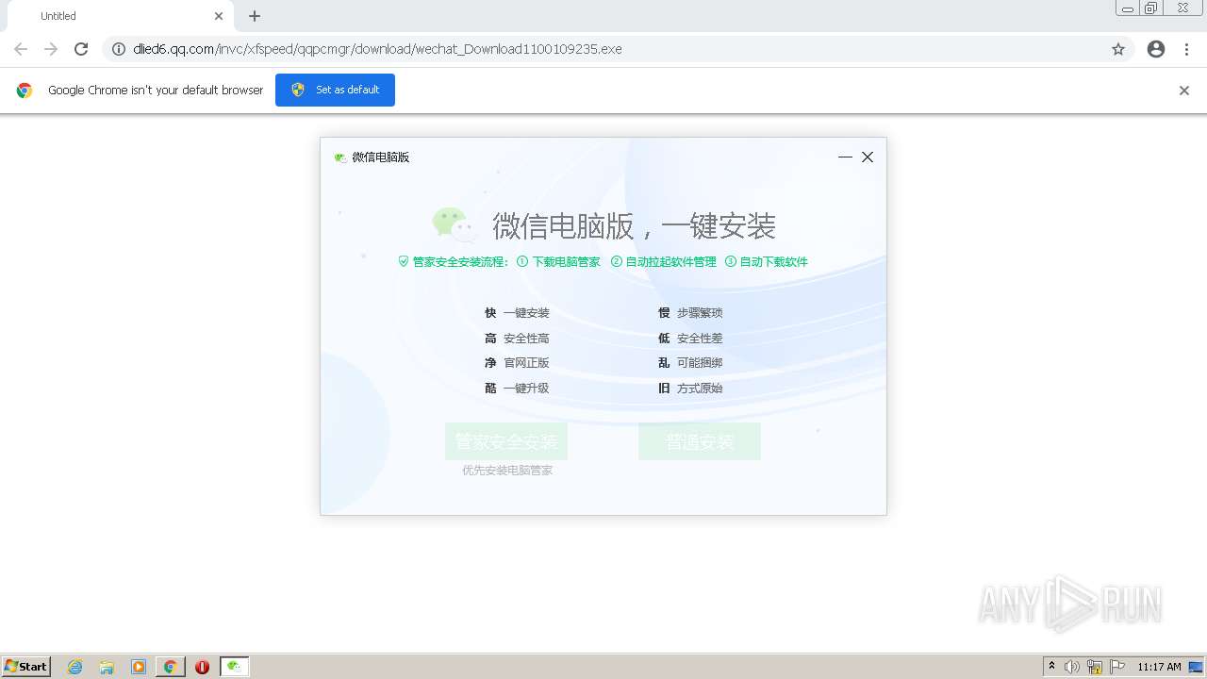The width and height of the screenshot is (1207, 679).
Task: Dismiss the default browser notification bar
Action: pos(1184,91)
